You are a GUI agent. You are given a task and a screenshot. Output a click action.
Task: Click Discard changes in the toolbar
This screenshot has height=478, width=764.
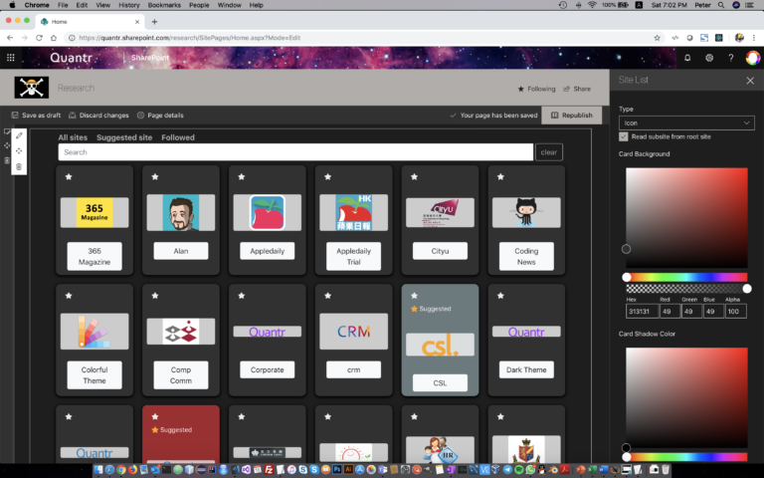(x=98, y=116)
